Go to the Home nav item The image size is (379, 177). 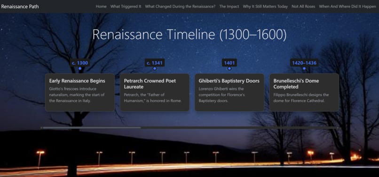tap(101, 7)
